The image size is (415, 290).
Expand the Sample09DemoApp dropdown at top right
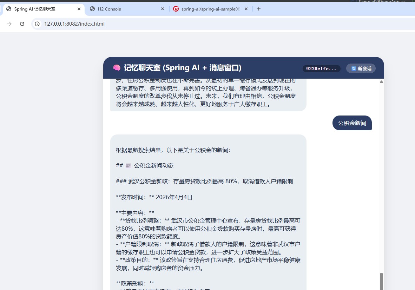tap(403, 1)
